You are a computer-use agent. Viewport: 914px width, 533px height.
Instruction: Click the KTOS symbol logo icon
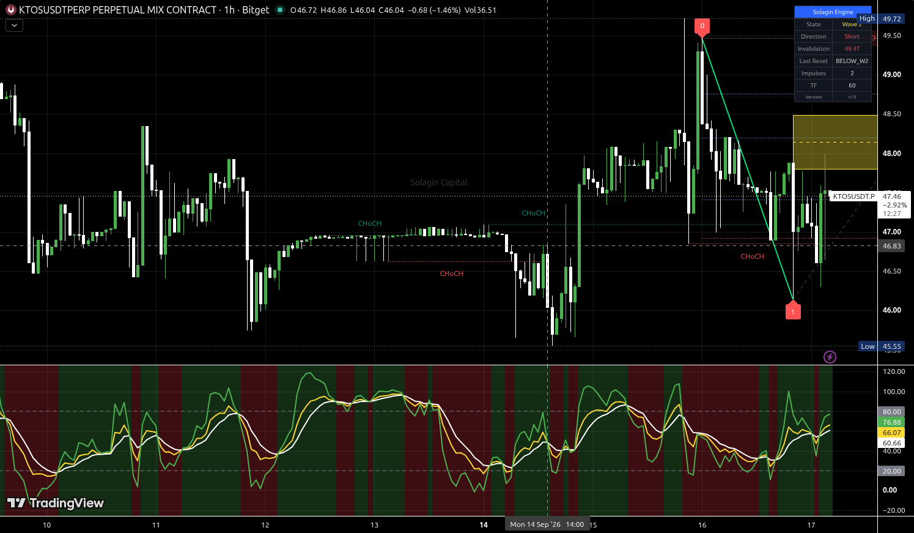tap(10, 10)
